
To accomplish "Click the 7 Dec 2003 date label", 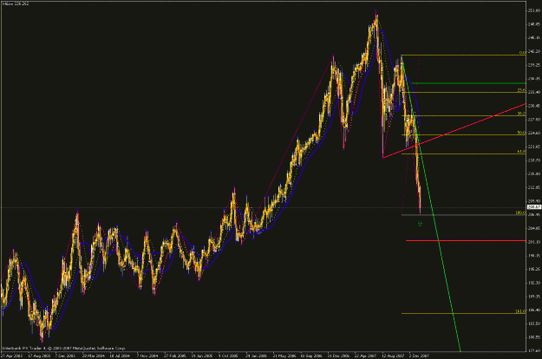I will pyautogui.click(x=65, y=356).
